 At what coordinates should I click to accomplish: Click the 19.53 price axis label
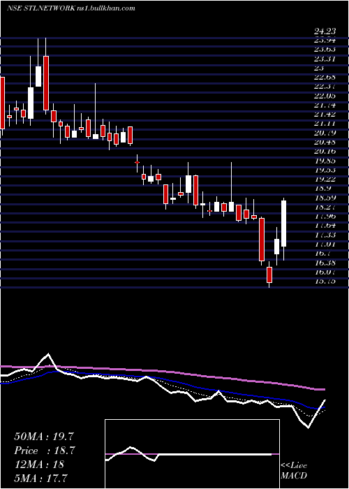pos(325,170)
